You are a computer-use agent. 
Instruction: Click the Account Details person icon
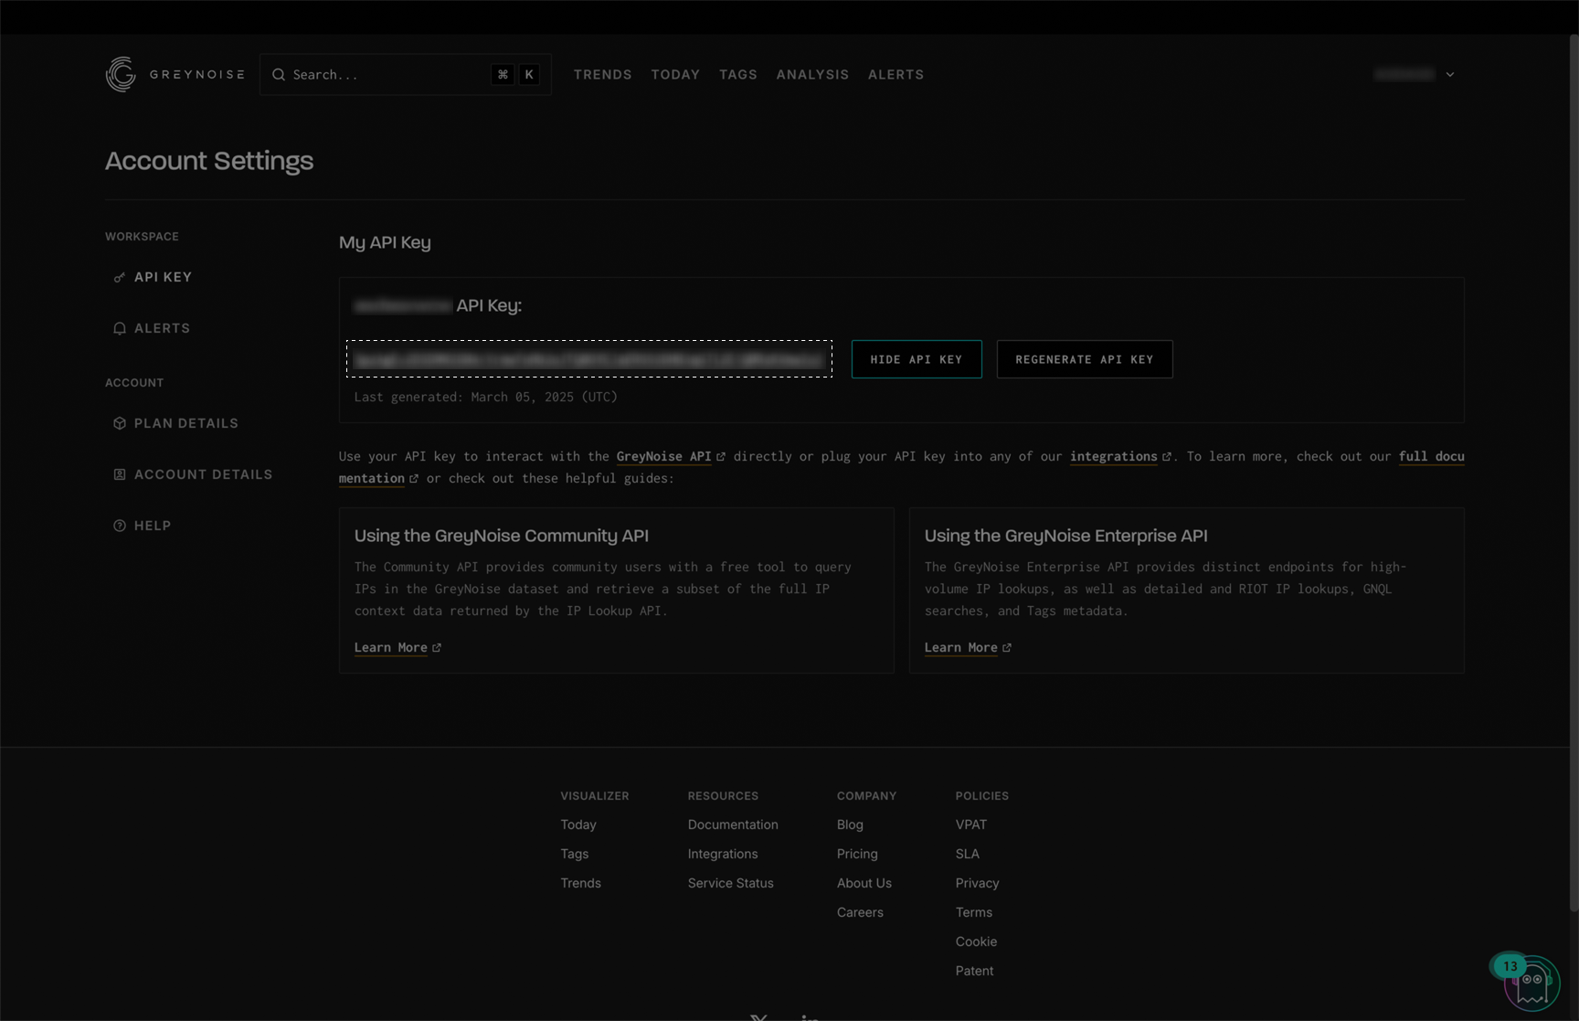[x=119, y=474]
